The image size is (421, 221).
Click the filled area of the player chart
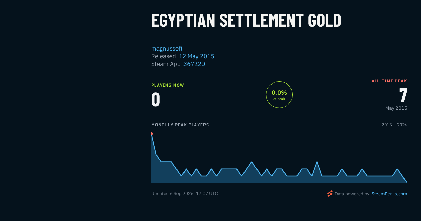point(279,179)
